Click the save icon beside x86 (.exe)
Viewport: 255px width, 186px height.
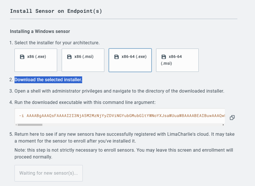[x=22, y=57]
